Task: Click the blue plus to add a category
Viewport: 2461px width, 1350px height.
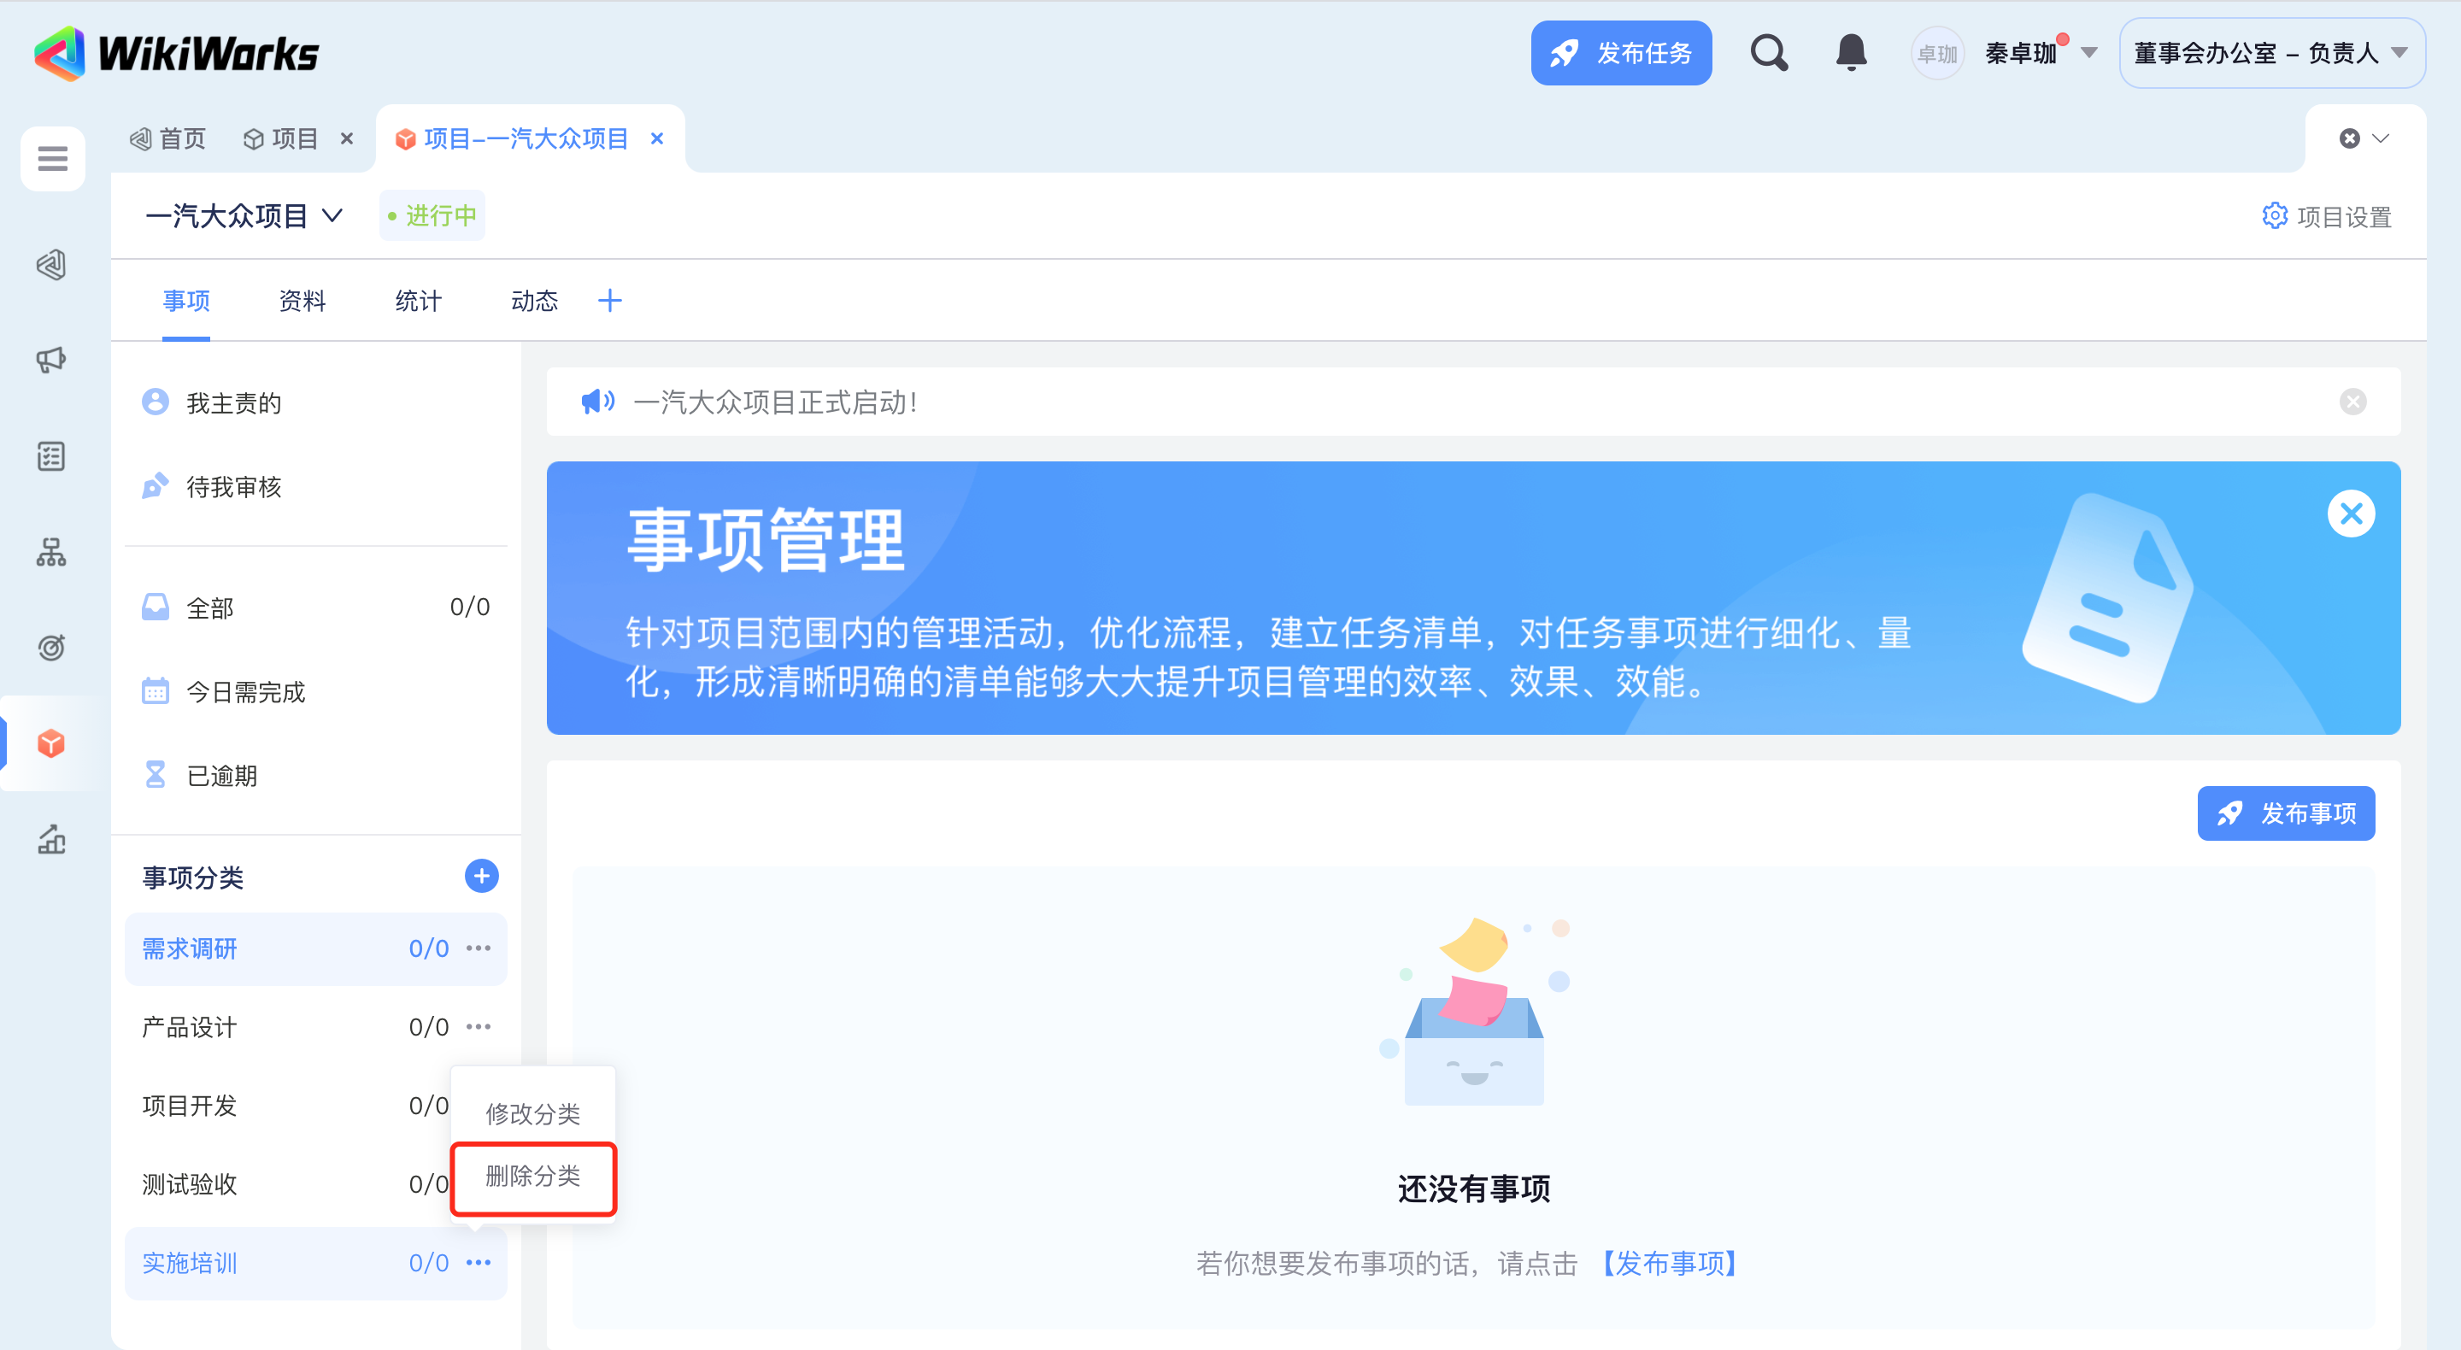Action: (481, 876)
